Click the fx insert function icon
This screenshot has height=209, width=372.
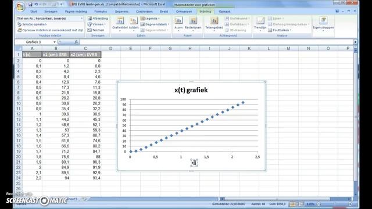[76, 42]
